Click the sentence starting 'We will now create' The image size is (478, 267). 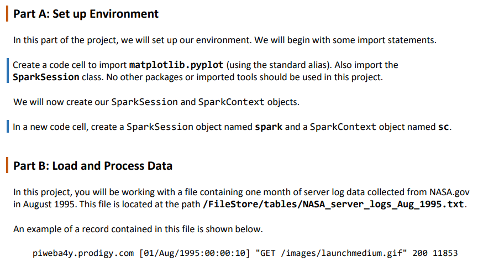pyautogui.click(x=156, y=102)
